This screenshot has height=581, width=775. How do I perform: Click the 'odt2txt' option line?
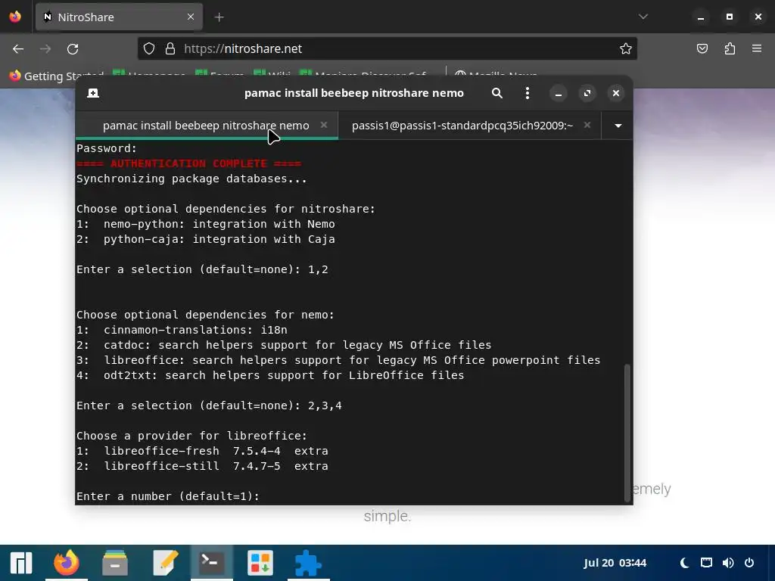coord(270,375)
